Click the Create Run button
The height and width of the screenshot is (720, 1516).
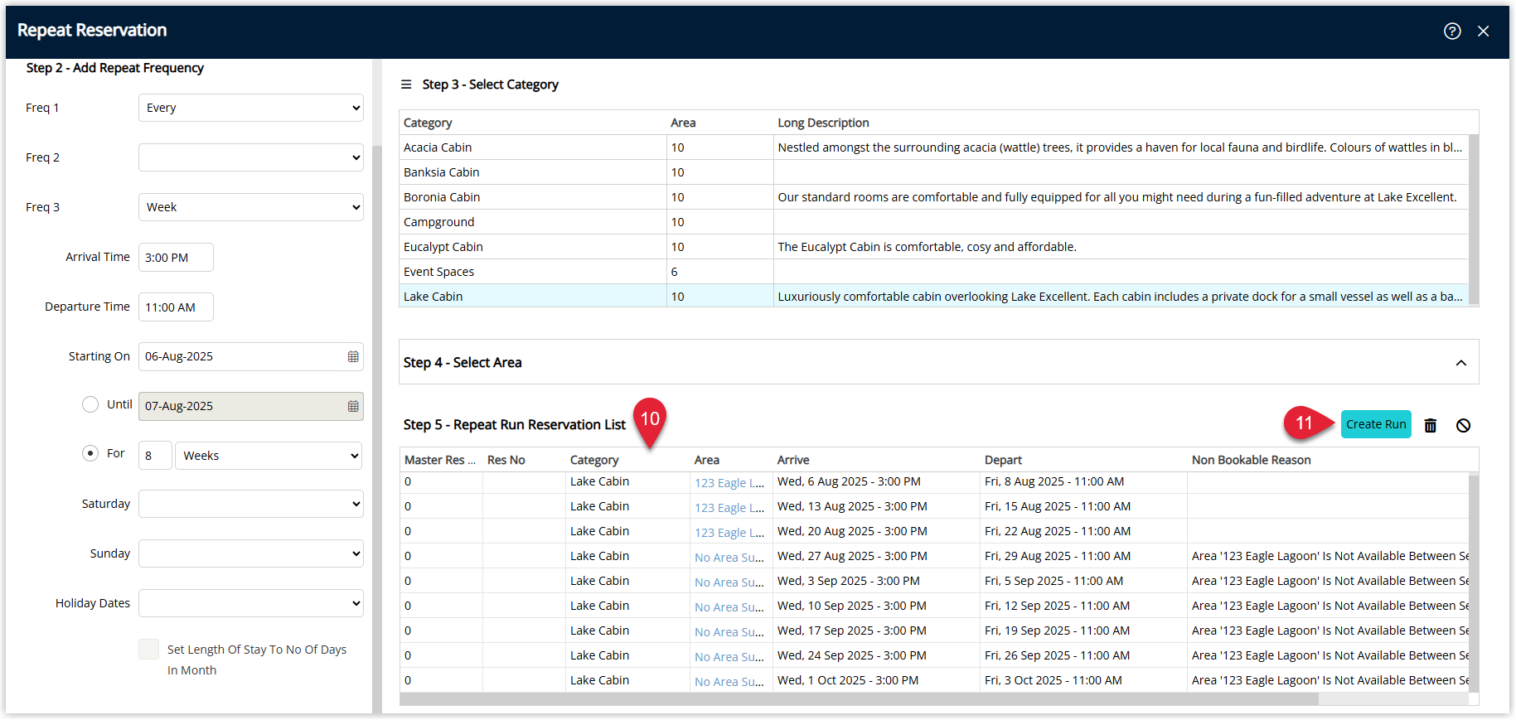click(1376, 424)
